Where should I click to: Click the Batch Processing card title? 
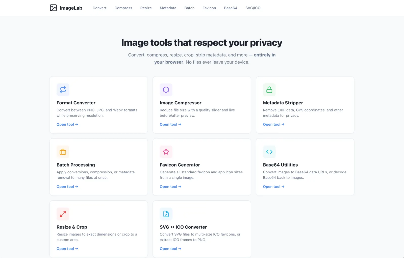tap(76, 165)
